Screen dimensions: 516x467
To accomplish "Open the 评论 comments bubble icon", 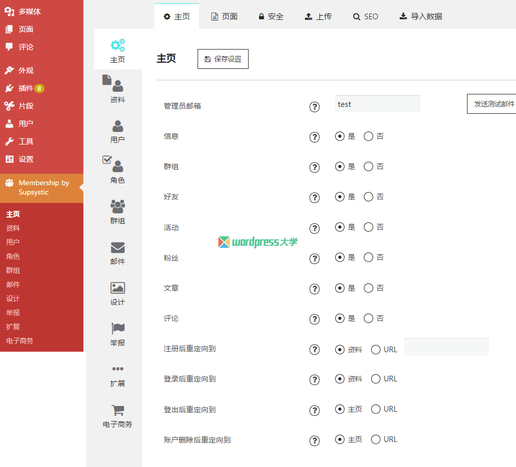I will [x=9, y=47].
